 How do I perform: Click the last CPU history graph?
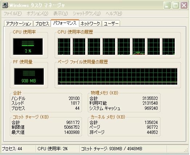click(x=169, y=47)
